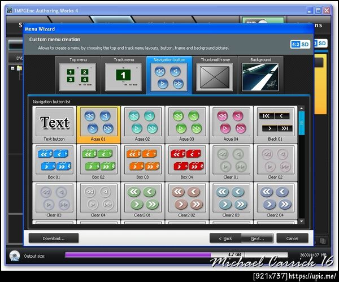Choose the Black 01 navigation buttons
The image size is (339, 282).
point(275,125)
